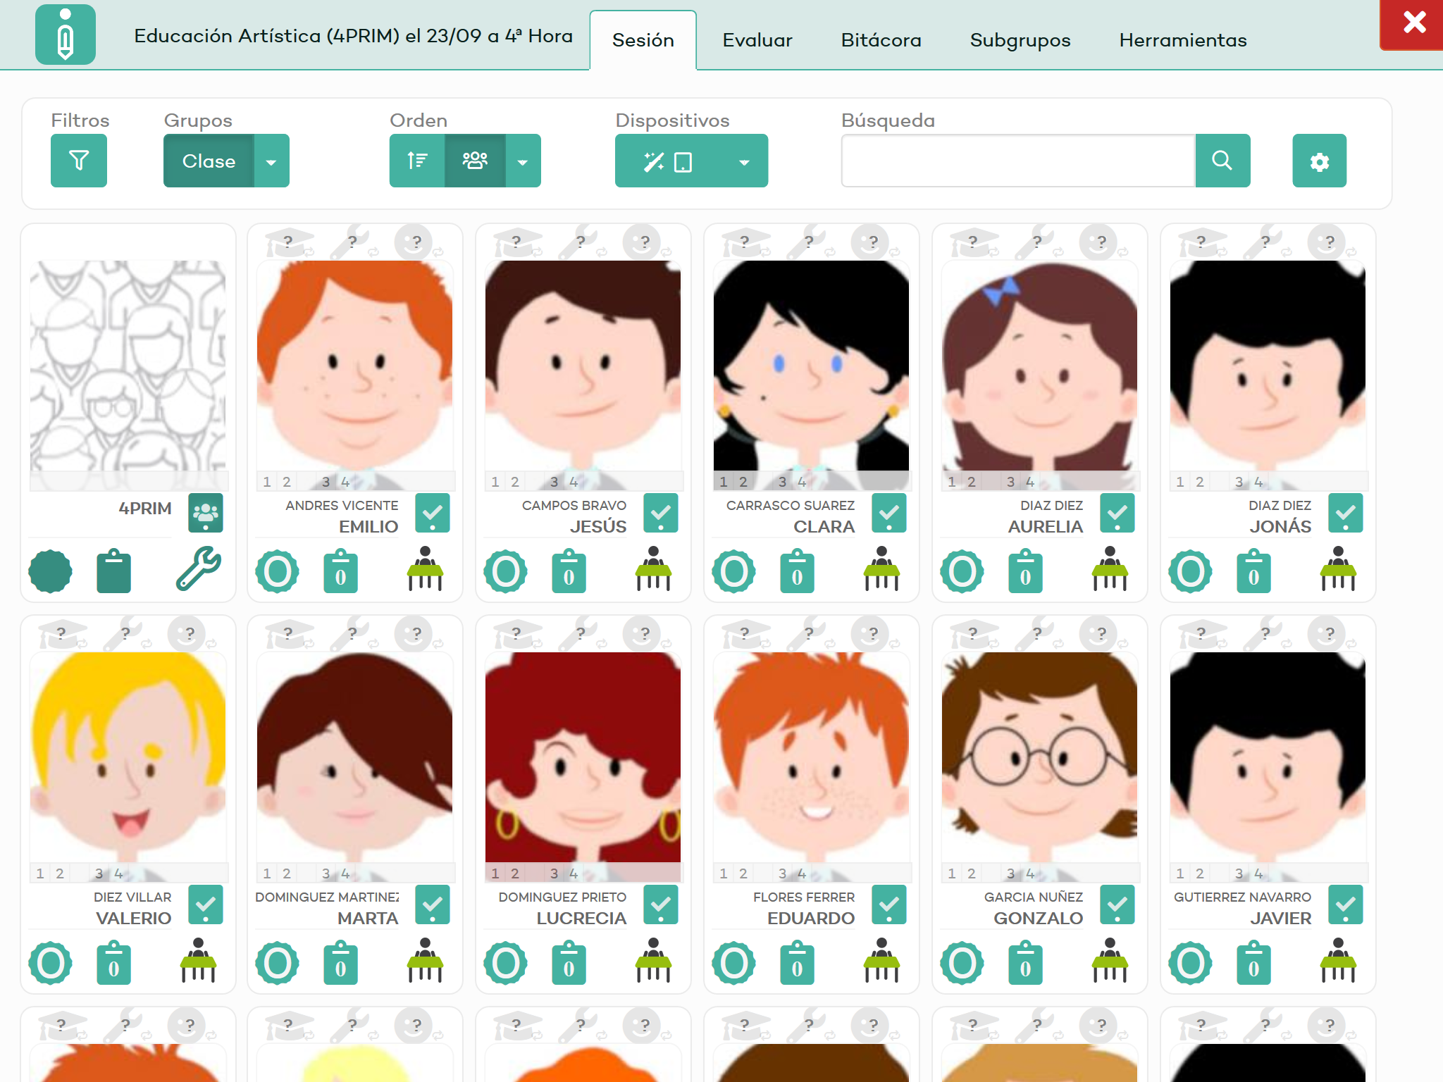
Task: Click Gonzalo's badge counter icon
Action: coord(962,962)
